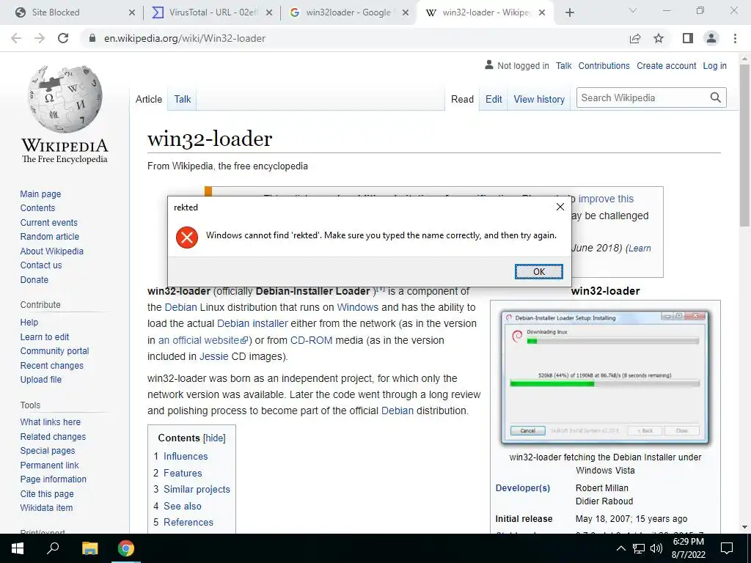Open the CD-ROM article link
The height and width of the screenshot is (563, 751).
[x=311, y=340]
